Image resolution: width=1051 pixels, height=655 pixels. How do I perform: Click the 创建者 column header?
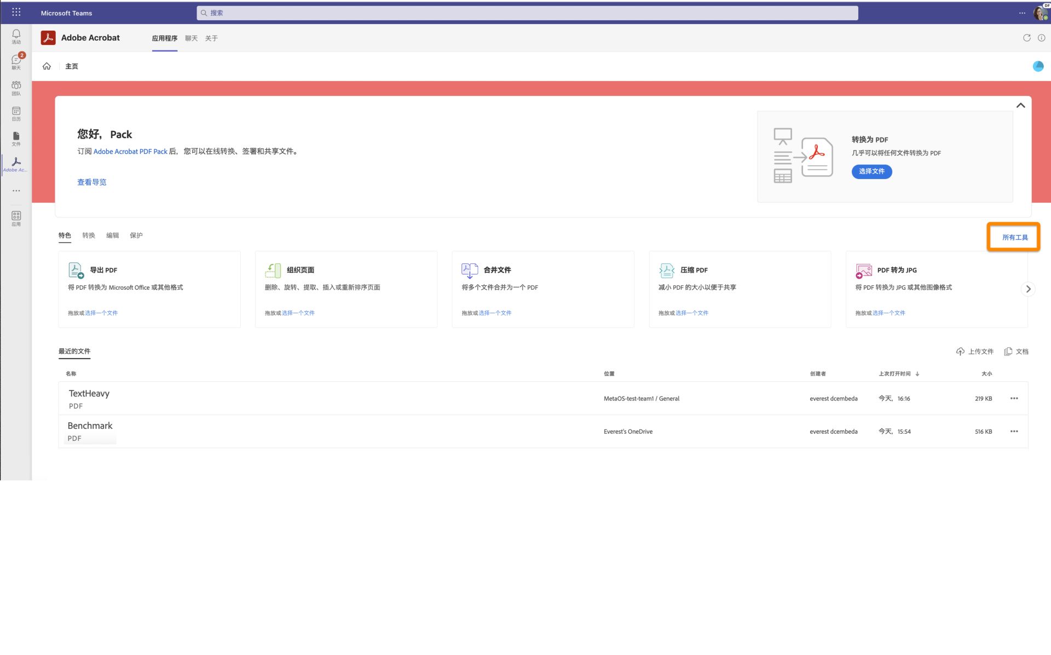[818, 374]
